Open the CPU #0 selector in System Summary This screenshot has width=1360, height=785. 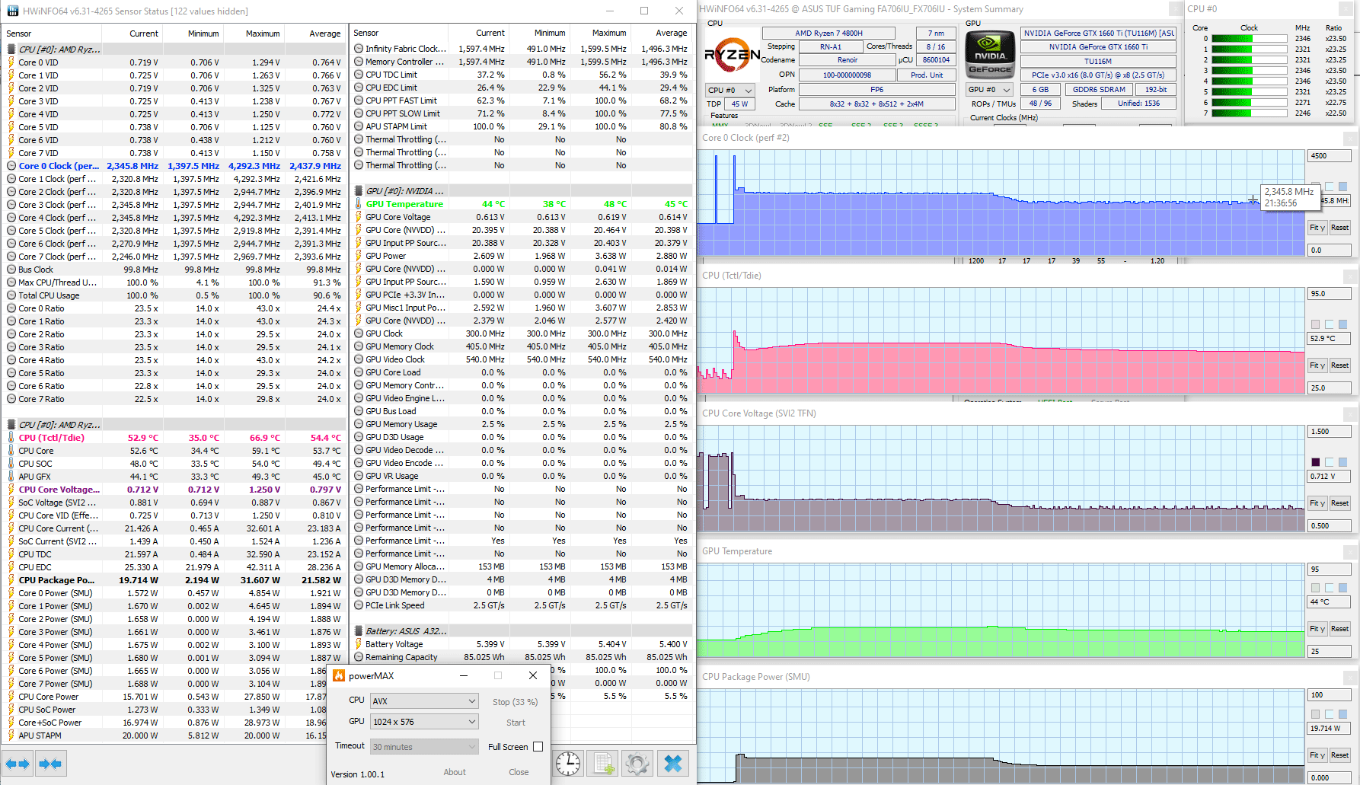[x=730, y=90]
